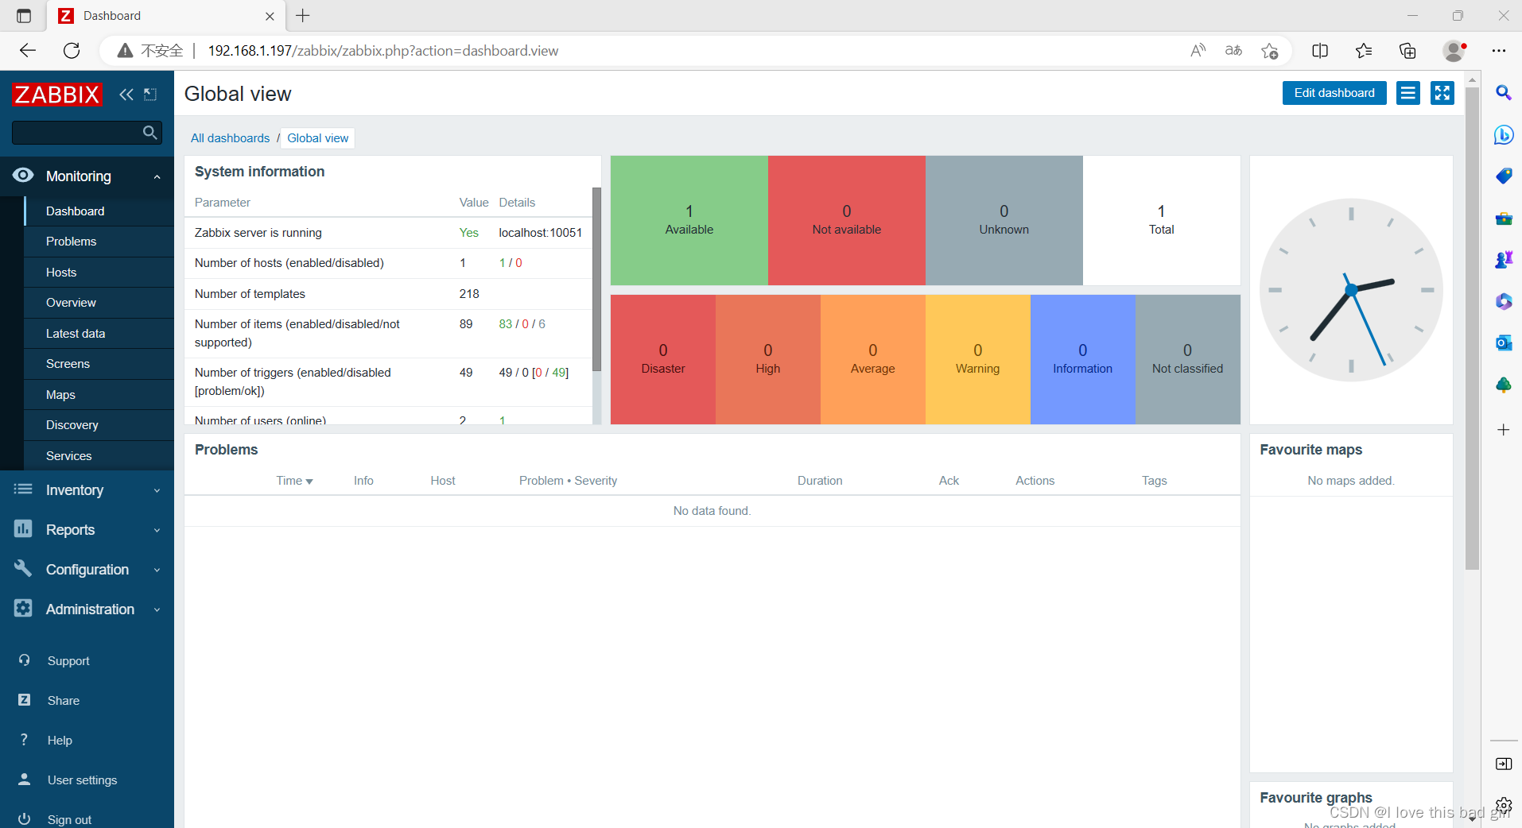The height and width of the screenshot is (828, 1522).
Task: Click the sidebar search magnifier icon
Action: pos(149,132)
